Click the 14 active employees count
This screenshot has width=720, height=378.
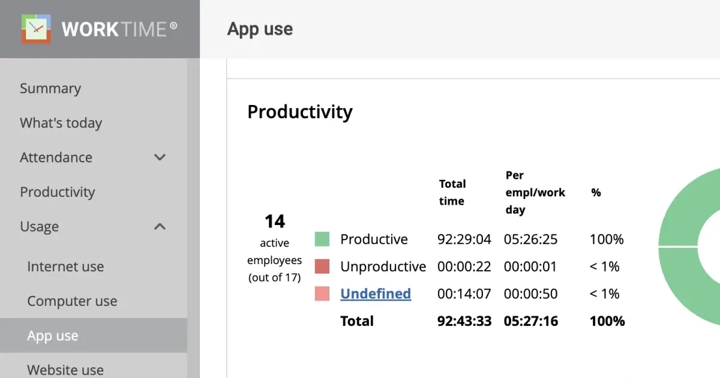[274, 221]
